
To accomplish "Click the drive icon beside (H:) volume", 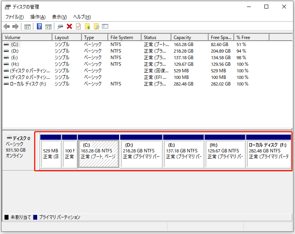I will [7, 64].
